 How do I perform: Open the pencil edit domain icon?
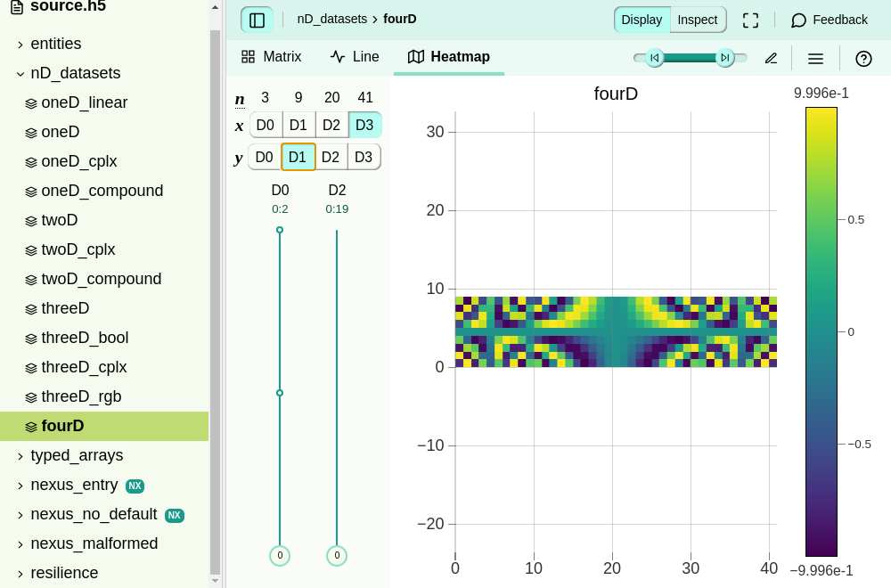[x=771, y=59]
